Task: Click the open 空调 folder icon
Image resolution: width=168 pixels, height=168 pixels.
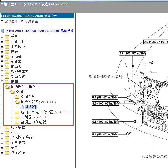Action: pyautogui.click(x=12, y=92)
